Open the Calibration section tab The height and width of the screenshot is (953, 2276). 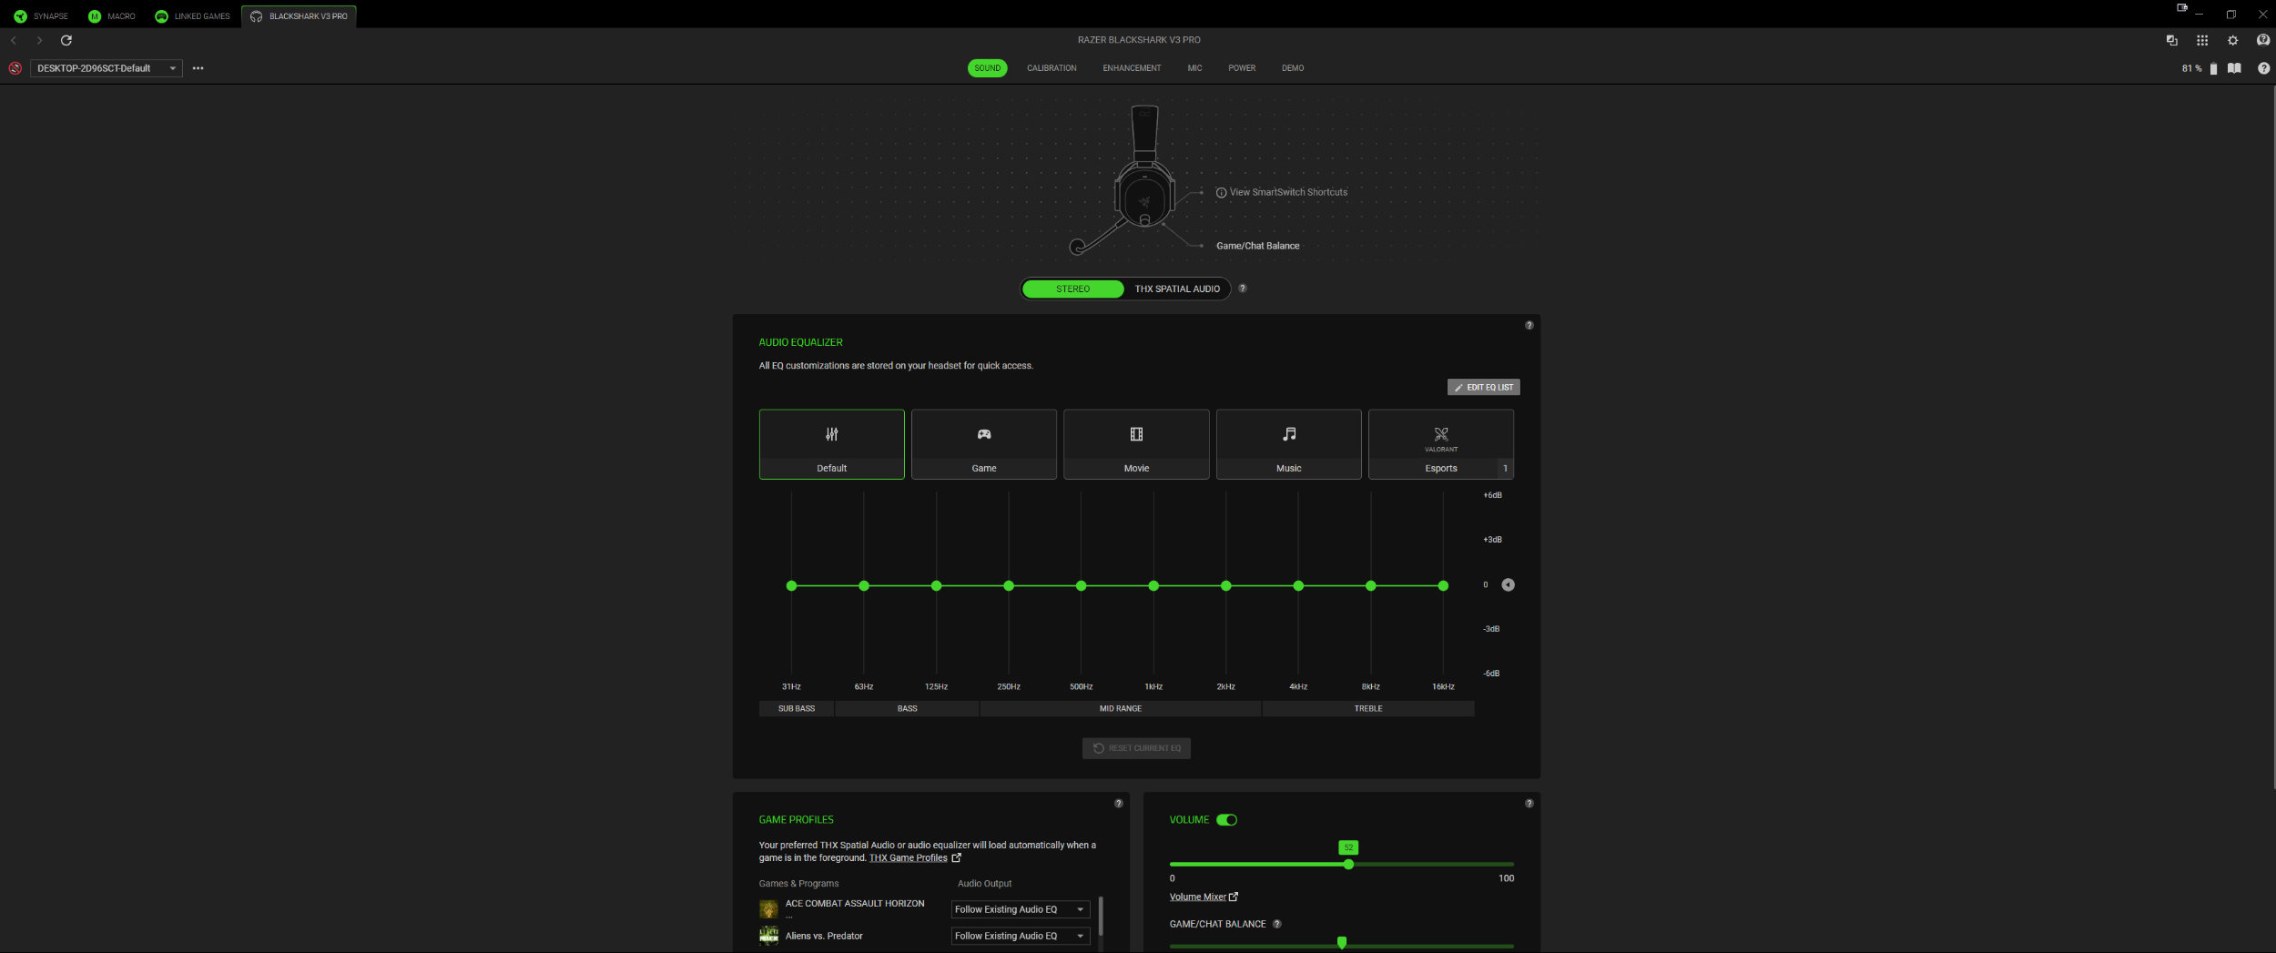[x=1052, y=68]
